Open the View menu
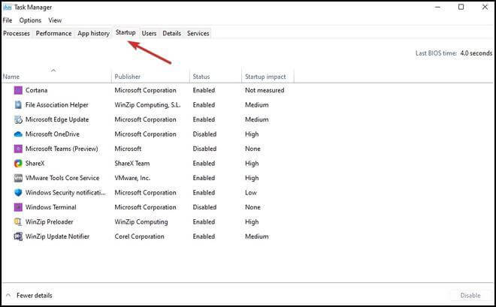Screen dimensions: 496x307 [x=55, y=20]
